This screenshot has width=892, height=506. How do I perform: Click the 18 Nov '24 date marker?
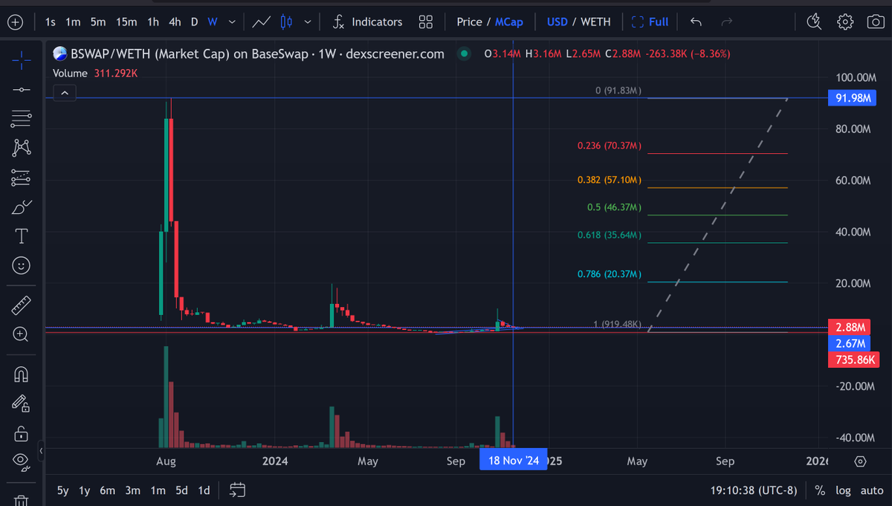pos(513,461)
